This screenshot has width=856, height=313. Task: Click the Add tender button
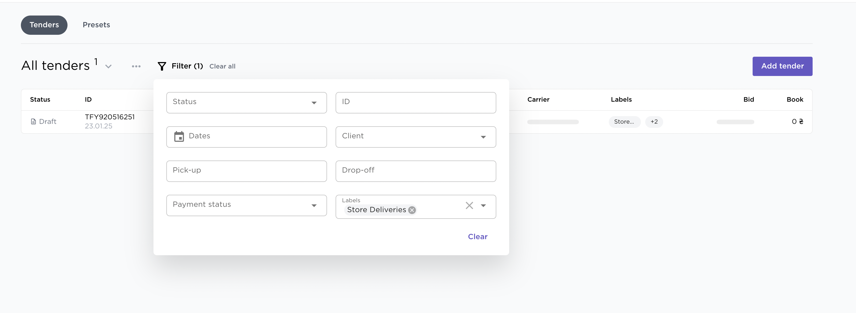pyautogui.click(x=782, y=66)
